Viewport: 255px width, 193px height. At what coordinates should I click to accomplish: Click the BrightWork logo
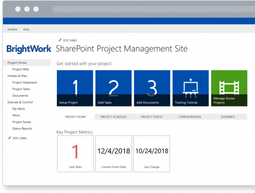point(29,49)
